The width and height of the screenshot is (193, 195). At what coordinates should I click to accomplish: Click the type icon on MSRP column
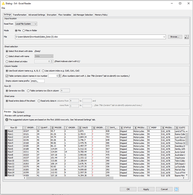pos(149,128)
